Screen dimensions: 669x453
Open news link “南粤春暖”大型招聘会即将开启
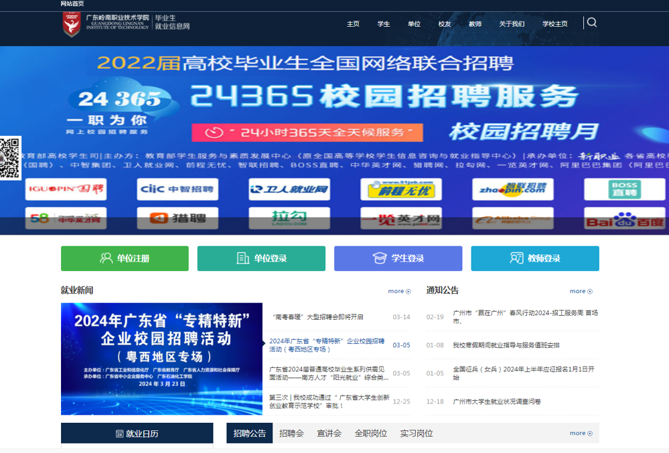pos(318,317)
